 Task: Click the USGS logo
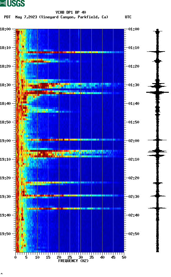pos(12,3)
